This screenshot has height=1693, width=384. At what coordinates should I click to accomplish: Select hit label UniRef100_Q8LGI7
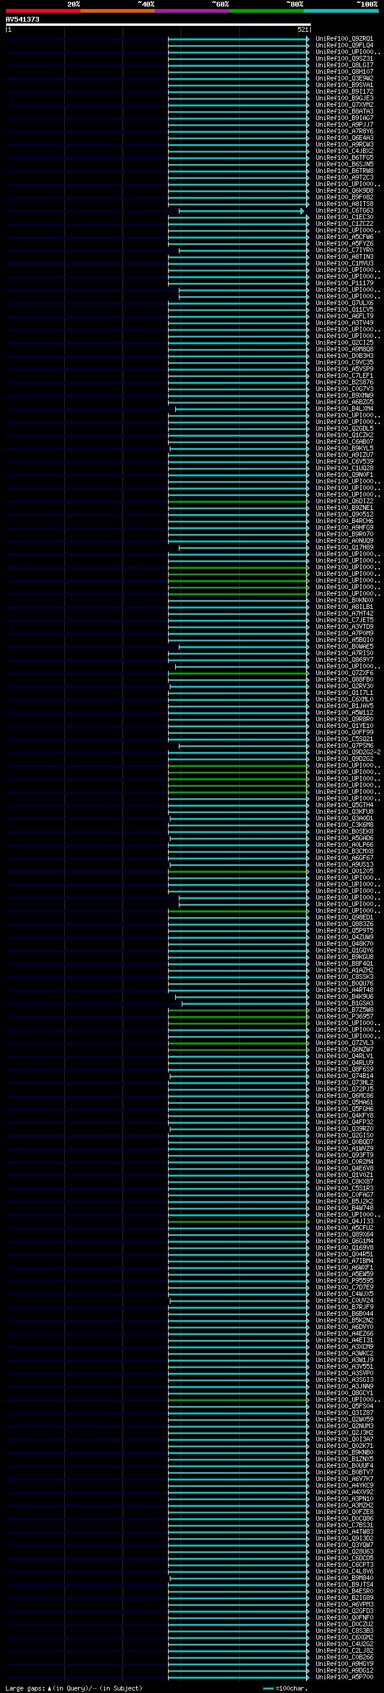tap(344, 65)
